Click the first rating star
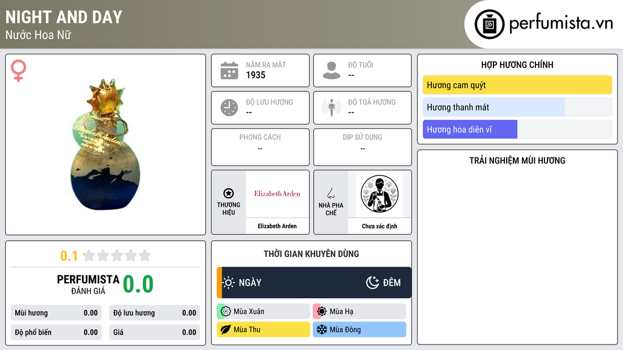The image size is (623, 350). click(89, 255)
